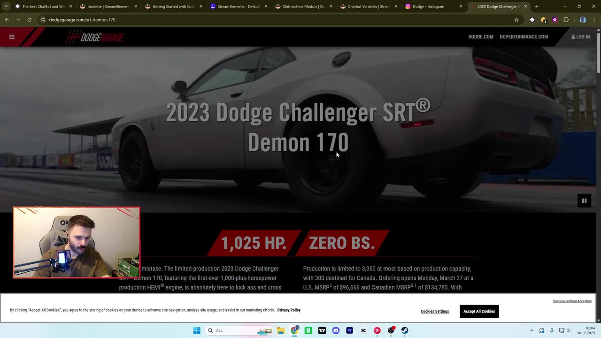Open Google Chrome from taskbar
Viewport: 601px width, 338px height.
(294, 330)
